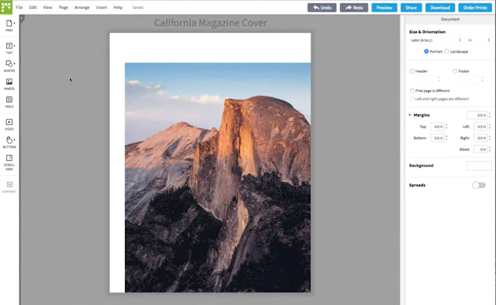
Task: Check 'Left and right pages are different'
Action: [412, 99]
